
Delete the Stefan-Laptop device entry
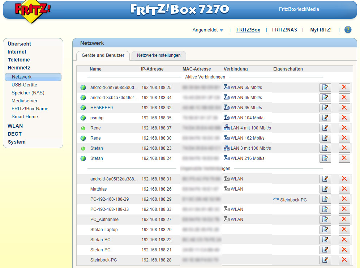344,229
